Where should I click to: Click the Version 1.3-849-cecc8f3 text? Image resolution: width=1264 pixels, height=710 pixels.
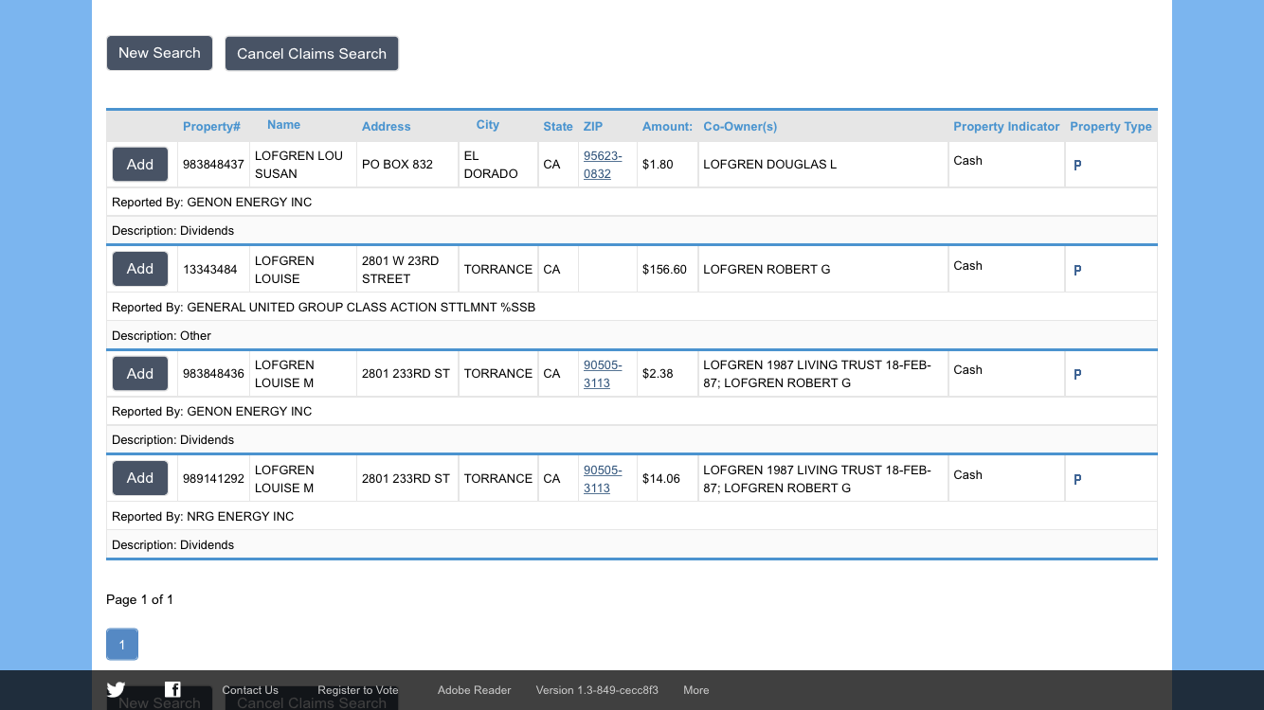coord(597,690)
